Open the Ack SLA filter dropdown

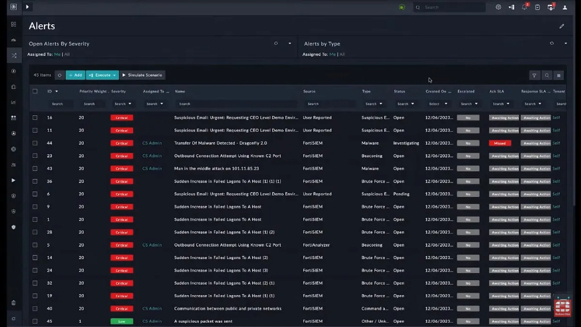[501, 104]
